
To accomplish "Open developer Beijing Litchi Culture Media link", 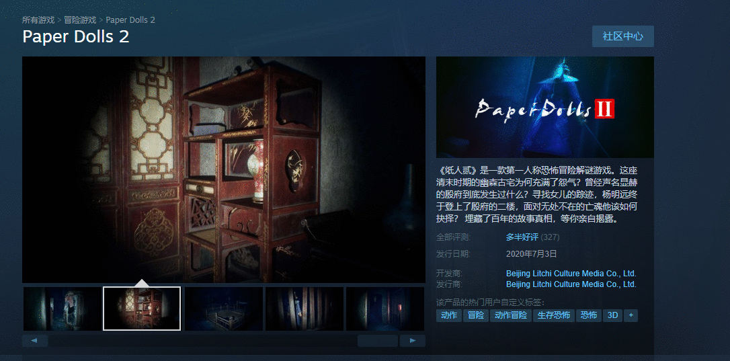I will pos(571,274).
